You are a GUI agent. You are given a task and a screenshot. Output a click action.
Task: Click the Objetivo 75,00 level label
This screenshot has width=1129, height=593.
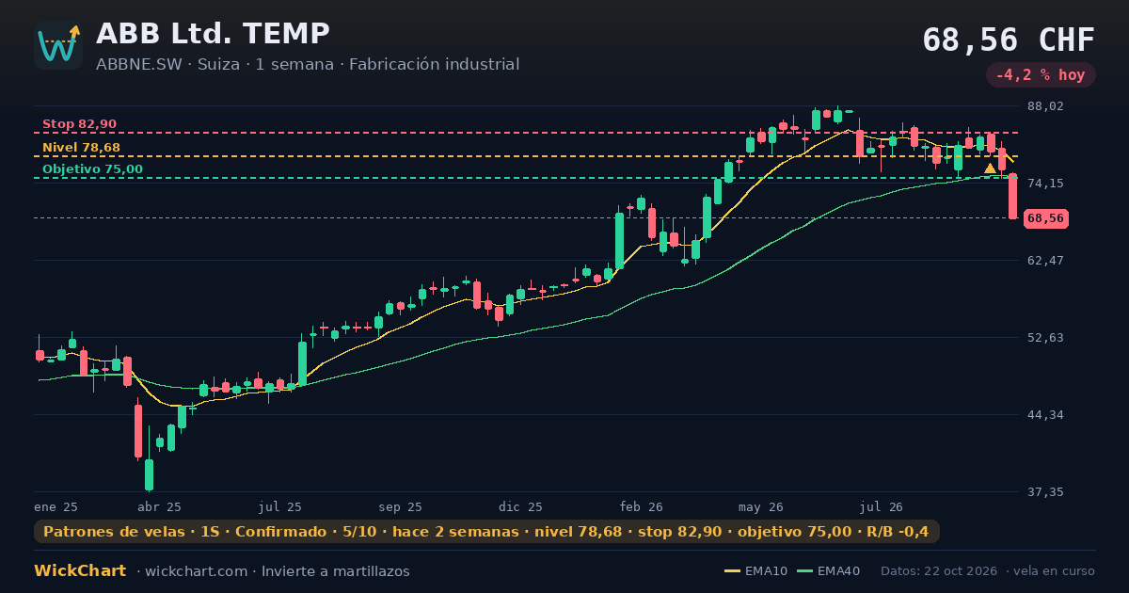93,169
